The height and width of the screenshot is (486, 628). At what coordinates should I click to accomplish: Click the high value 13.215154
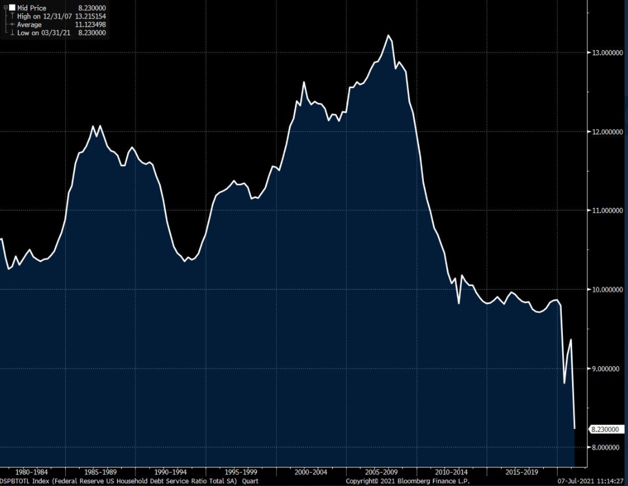pyautogui.click(x=91, y=16)
